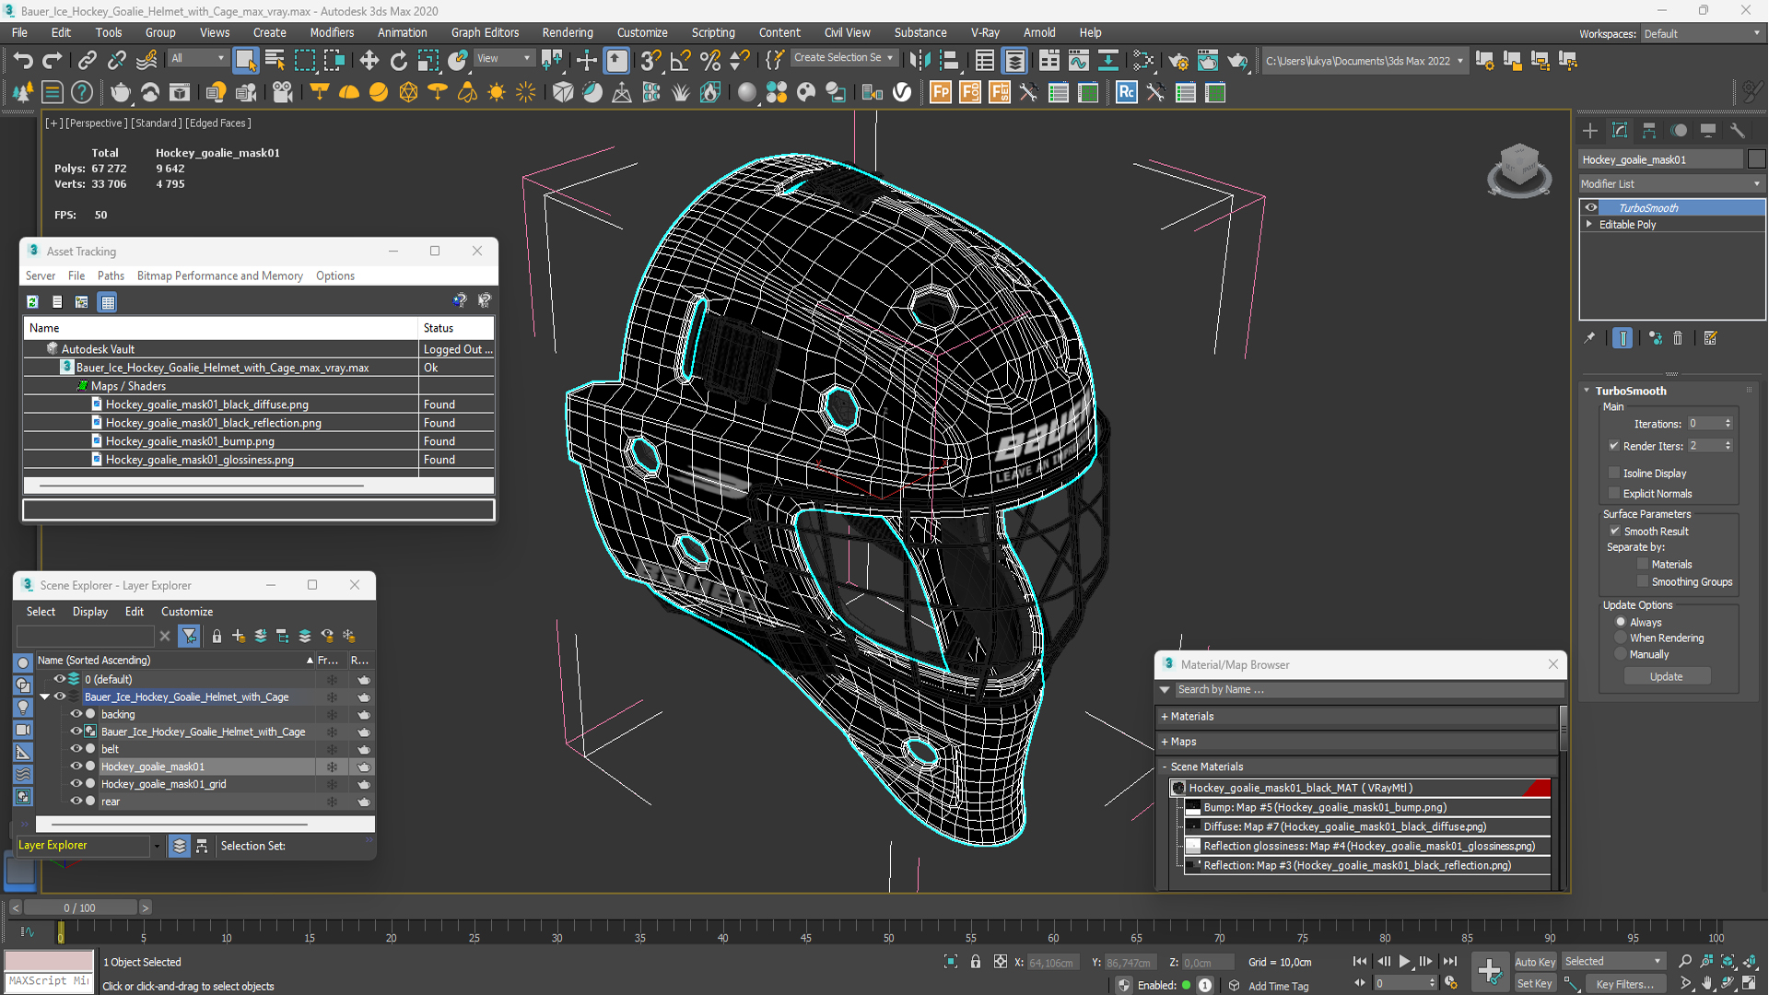Open the Create command panel tab

[x=1590, y=130]
